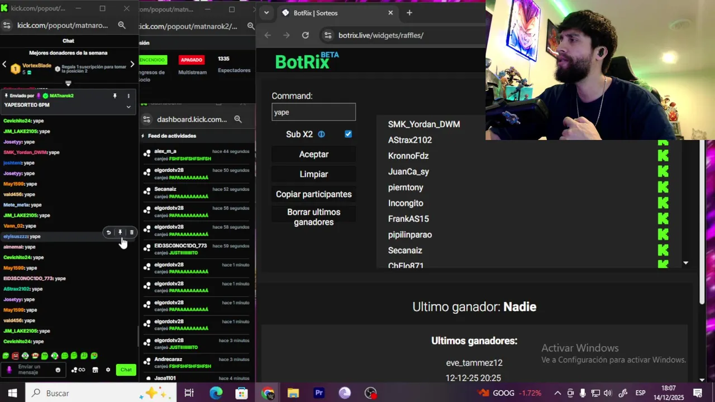Launch Microsoft Edge from taskbar
The width and height of the screenshot is (715, 402).
tap(216, 393)
